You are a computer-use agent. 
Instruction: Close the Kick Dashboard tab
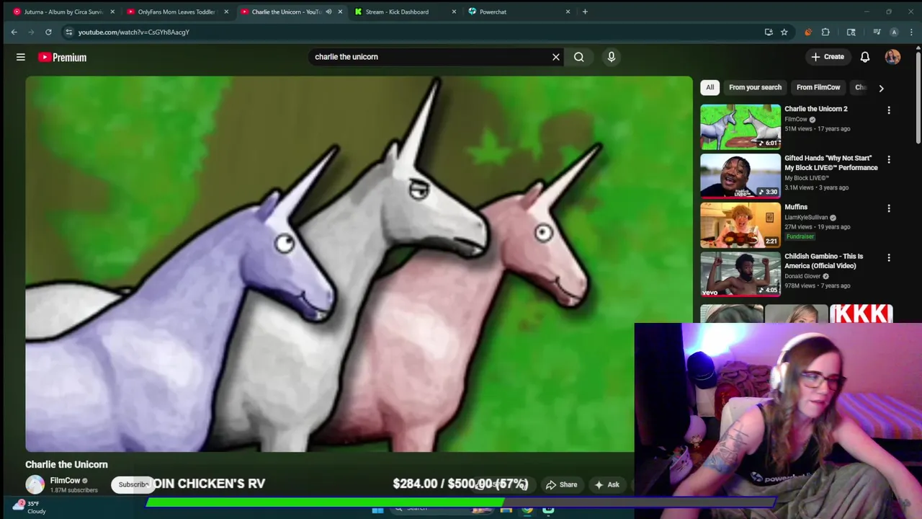[454, 12]
